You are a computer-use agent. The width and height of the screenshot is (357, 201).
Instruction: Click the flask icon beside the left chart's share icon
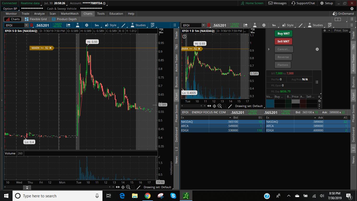coord(77,25)
